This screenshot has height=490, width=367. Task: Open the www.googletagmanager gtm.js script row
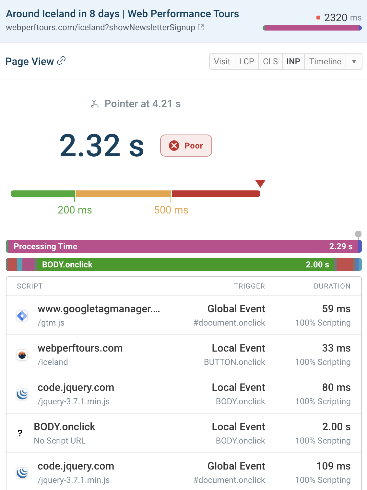(184, 315)
